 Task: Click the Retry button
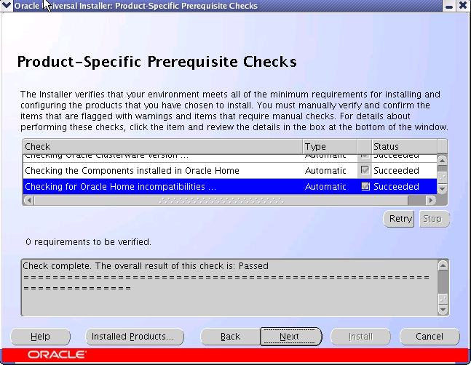pyautogui.click(x=399, y=219)
